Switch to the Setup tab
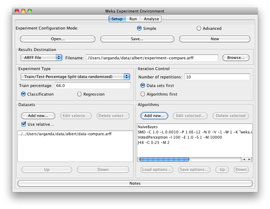 117,19
